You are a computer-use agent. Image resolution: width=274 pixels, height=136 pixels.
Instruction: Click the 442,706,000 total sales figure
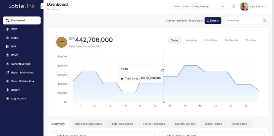[x=94, y=40]
